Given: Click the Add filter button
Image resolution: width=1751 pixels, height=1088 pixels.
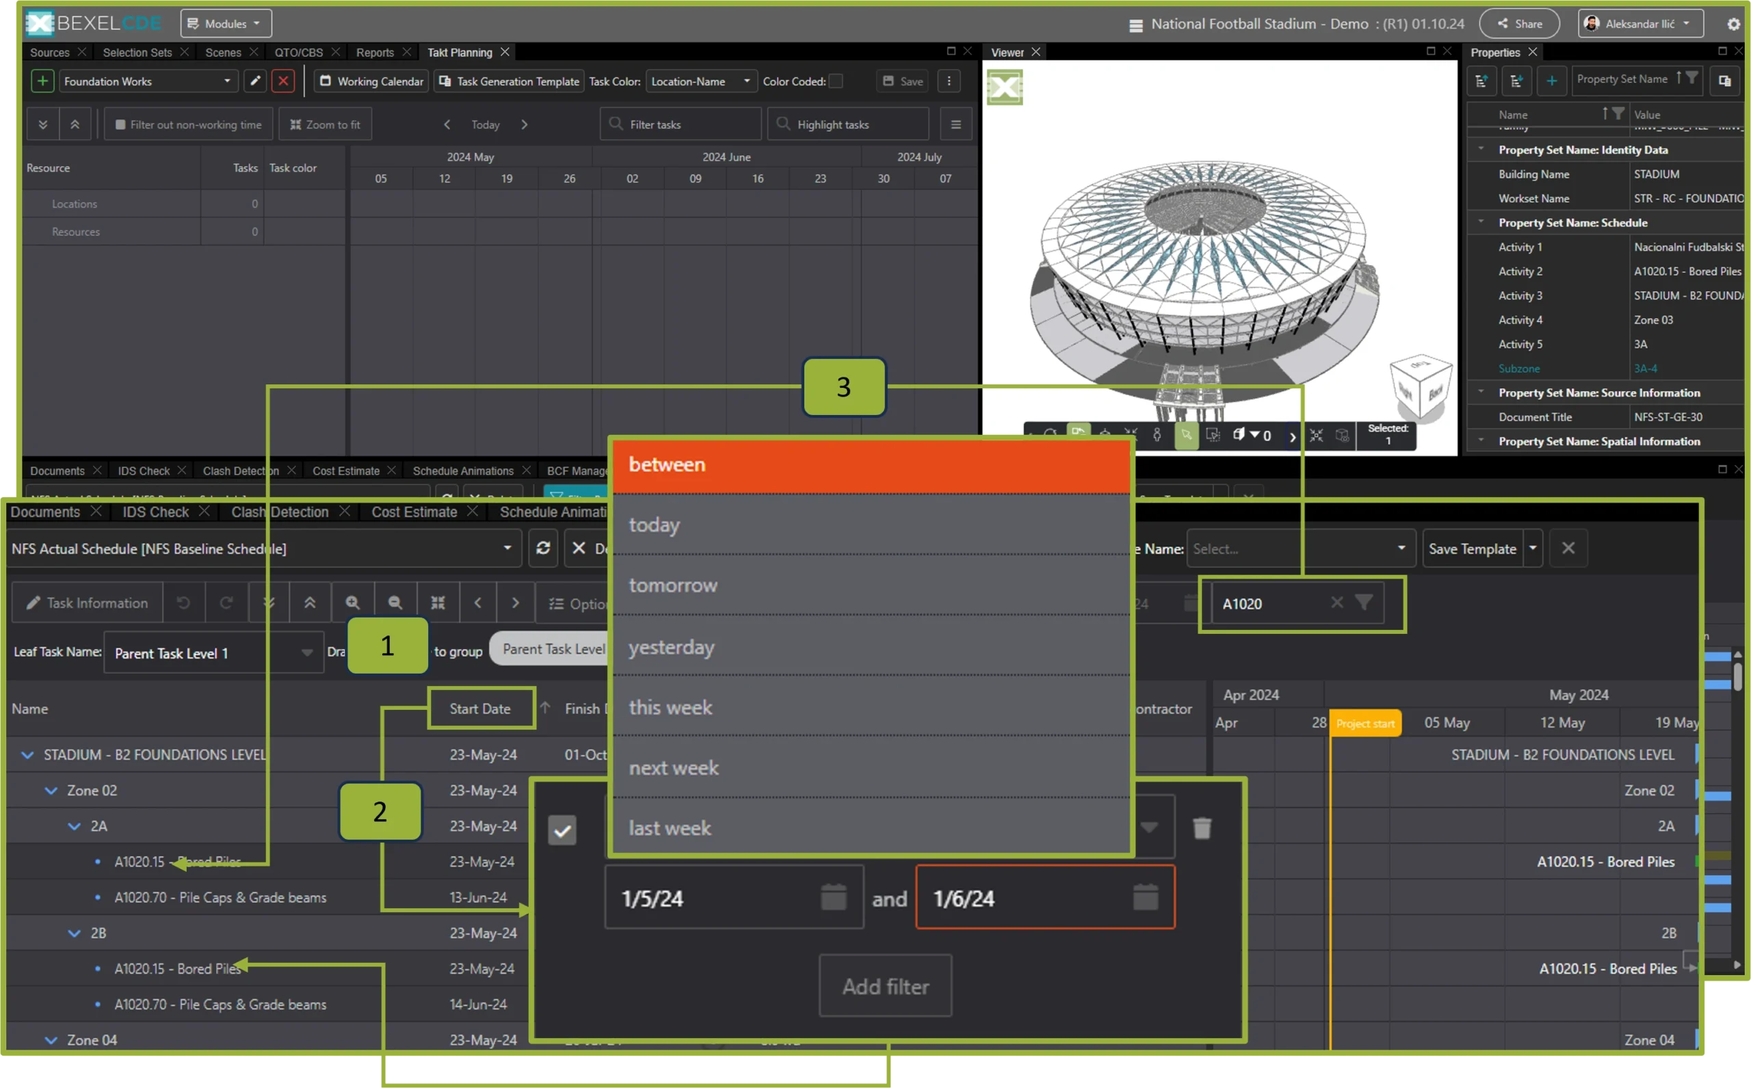Looking at the screenshot, I should tap(885, 986).
